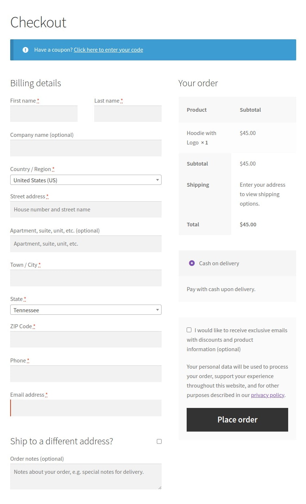Click the Company name optional field
The height and width of the screenshot is (504, 306).
[86, 148]
